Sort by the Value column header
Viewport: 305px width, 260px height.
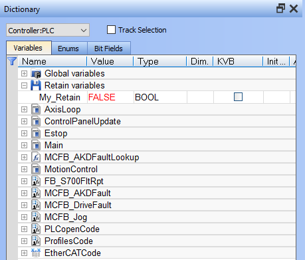pos(110,61)
